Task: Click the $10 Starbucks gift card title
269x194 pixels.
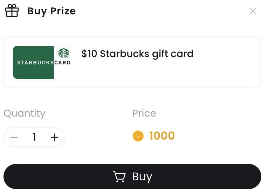Action: (x=137, y=54)
